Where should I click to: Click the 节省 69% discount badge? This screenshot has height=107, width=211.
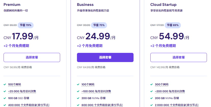click(x=173, y=25)
